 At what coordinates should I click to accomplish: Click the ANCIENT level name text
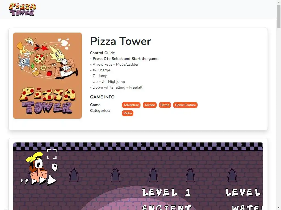[167, 208]
